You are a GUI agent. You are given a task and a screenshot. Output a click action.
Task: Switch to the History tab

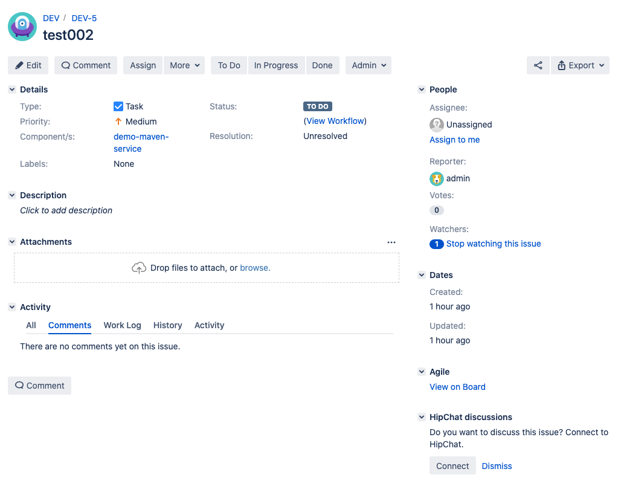tap(167, 325)
